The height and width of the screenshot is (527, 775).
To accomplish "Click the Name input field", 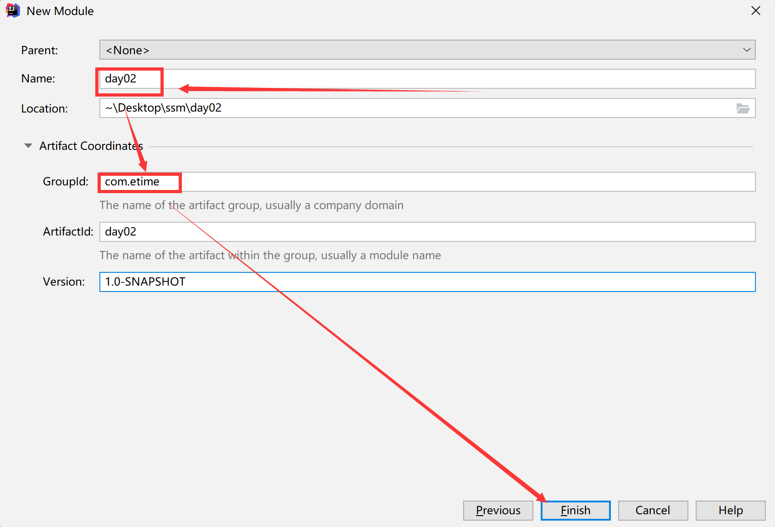I will coord(427,79).
